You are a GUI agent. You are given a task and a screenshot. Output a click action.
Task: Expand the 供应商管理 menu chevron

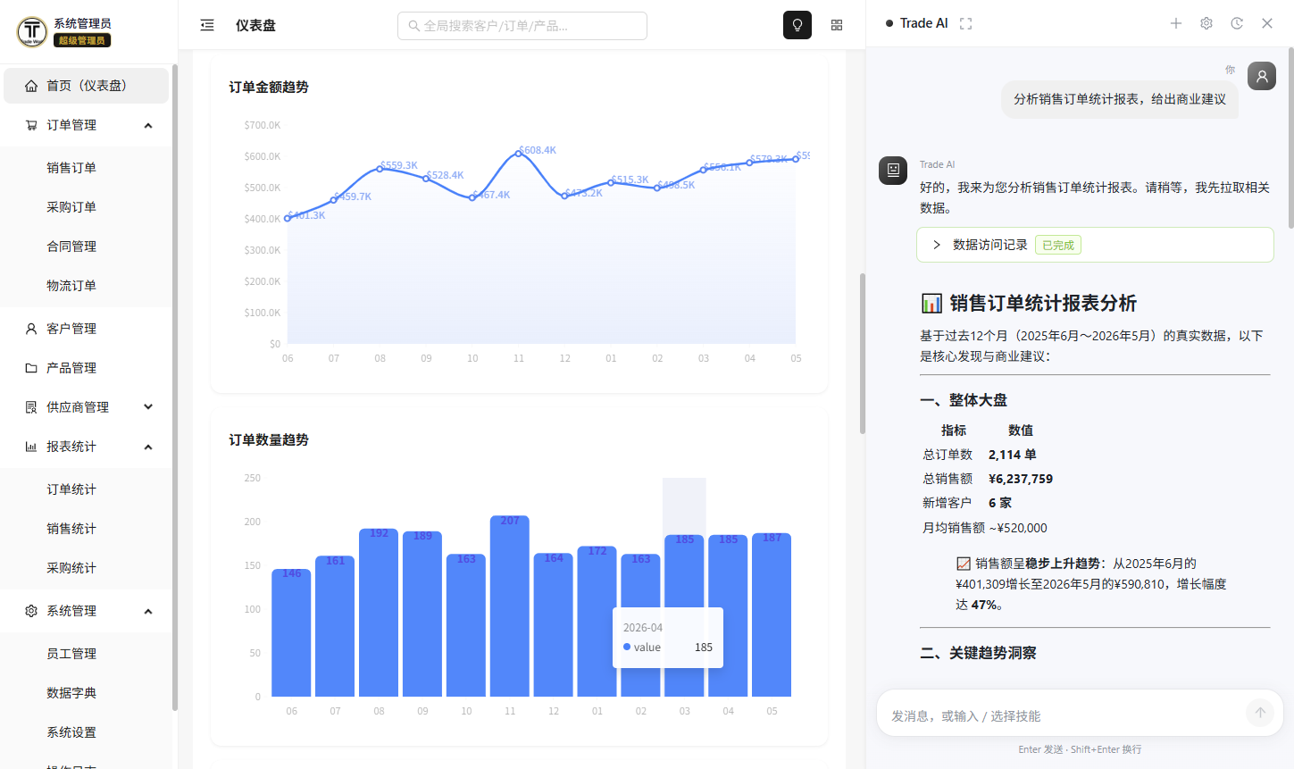click(x=148, y=407)
